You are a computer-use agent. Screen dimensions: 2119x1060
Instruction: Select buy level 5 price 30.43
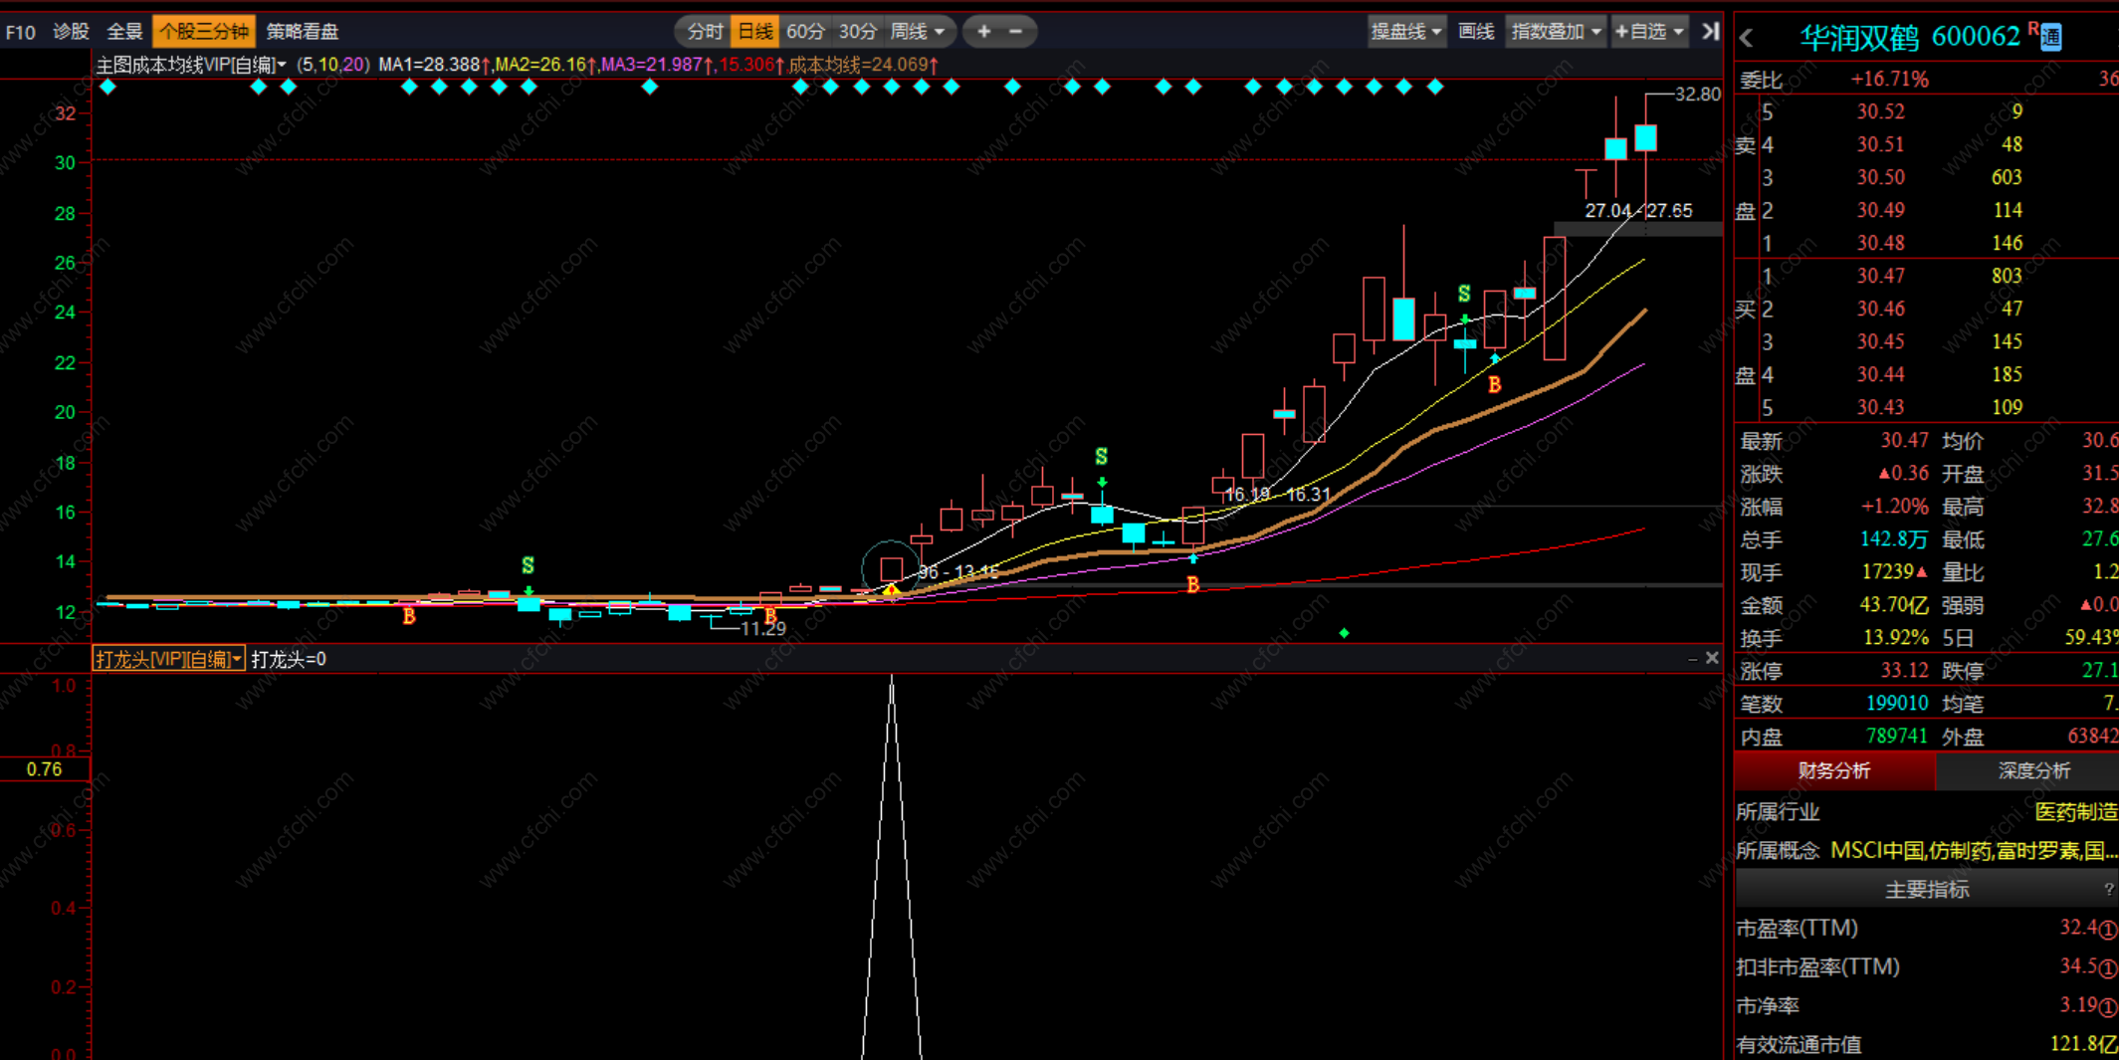[1880, 407]
